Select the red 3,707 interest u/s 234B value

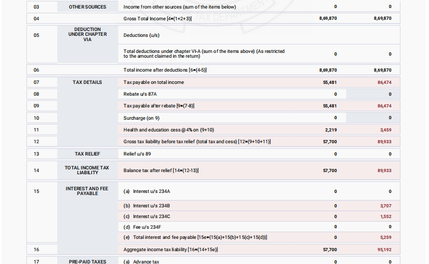click(x=385, y=205)
